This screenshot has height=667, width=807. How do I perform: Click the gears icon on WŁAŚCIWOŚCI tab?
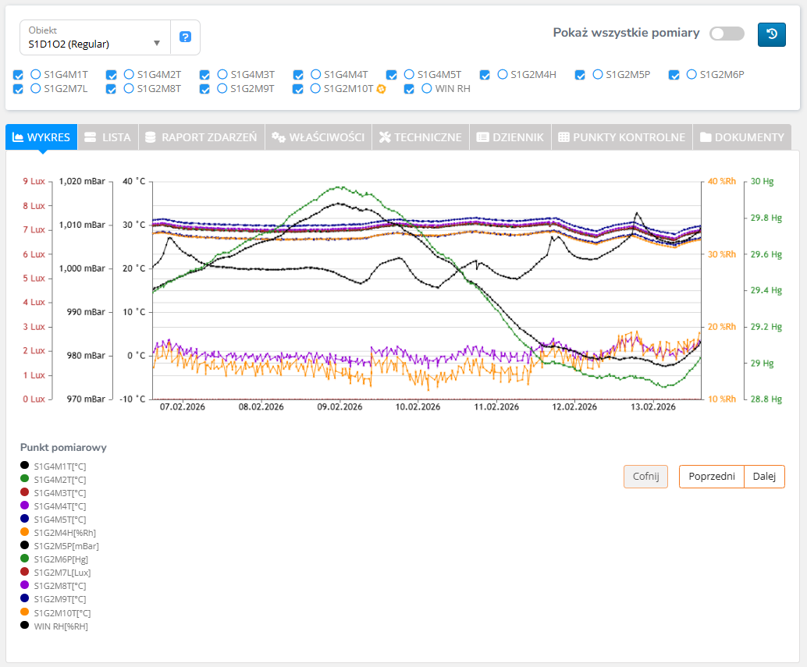point(279,137)
